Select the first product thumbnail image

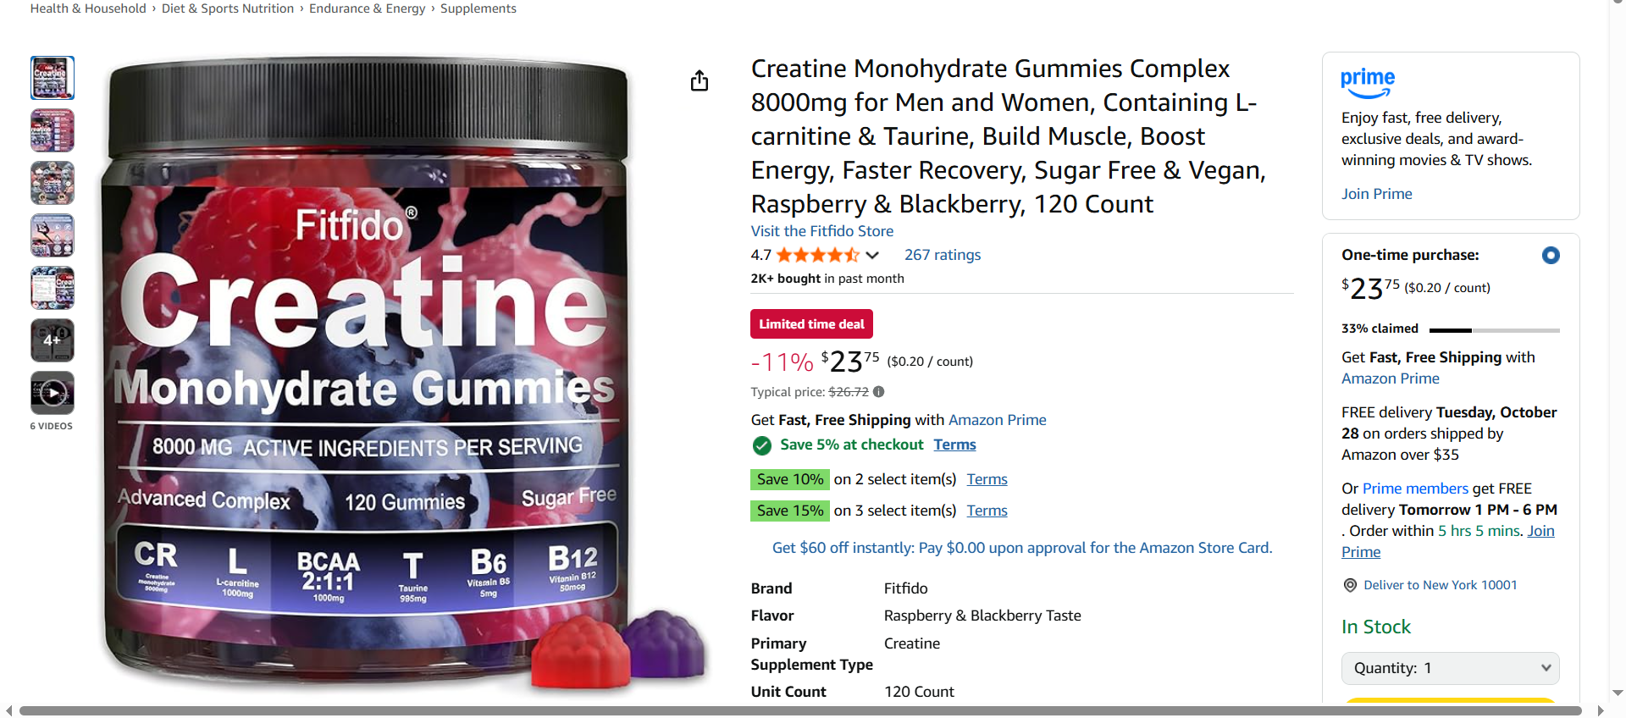pyautogui.click(x=53, y=78)
